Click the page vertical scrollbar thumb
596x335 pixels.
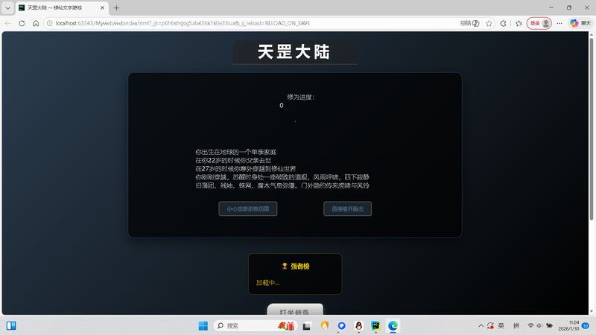(591, 128)
